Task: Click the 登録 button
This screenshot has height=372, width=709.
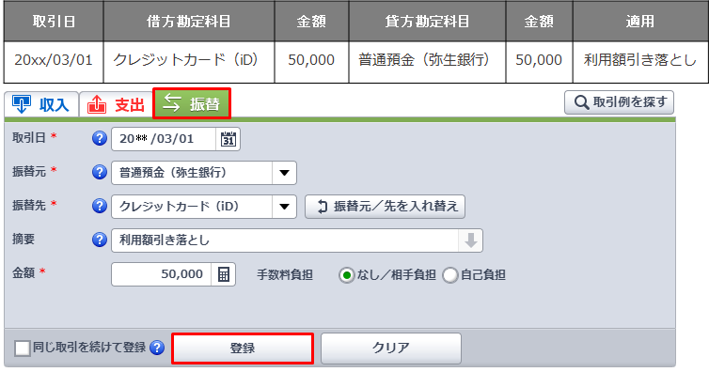Action: tap(243, 349)
